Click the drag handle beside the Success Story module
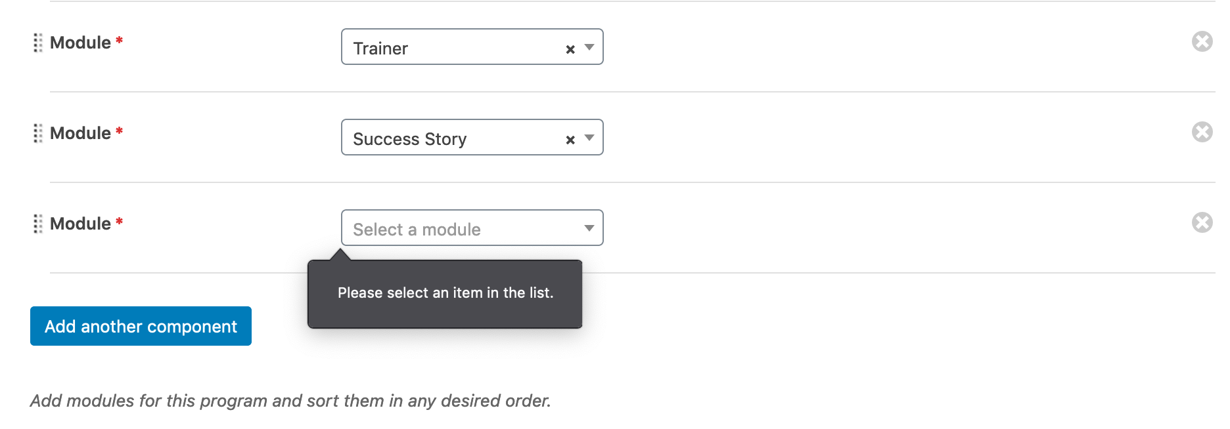Image resolution: width=1230 pixels, height=429 pixels. (x=37, y=133)
